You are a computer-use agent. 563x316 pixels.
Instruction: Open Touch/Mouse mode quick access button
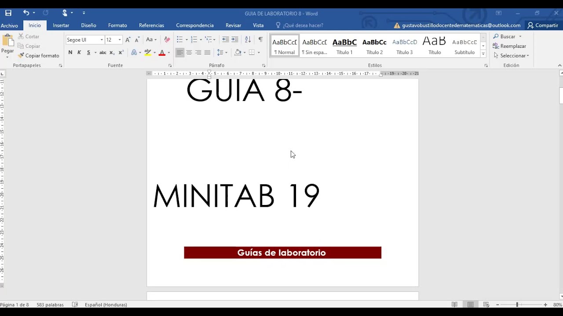[x=65, y=13]
